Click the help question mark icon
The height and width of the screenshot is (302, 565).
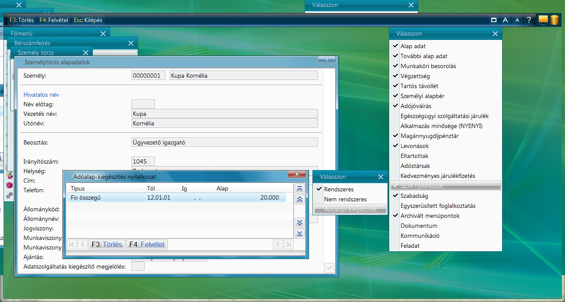(529, 20)
